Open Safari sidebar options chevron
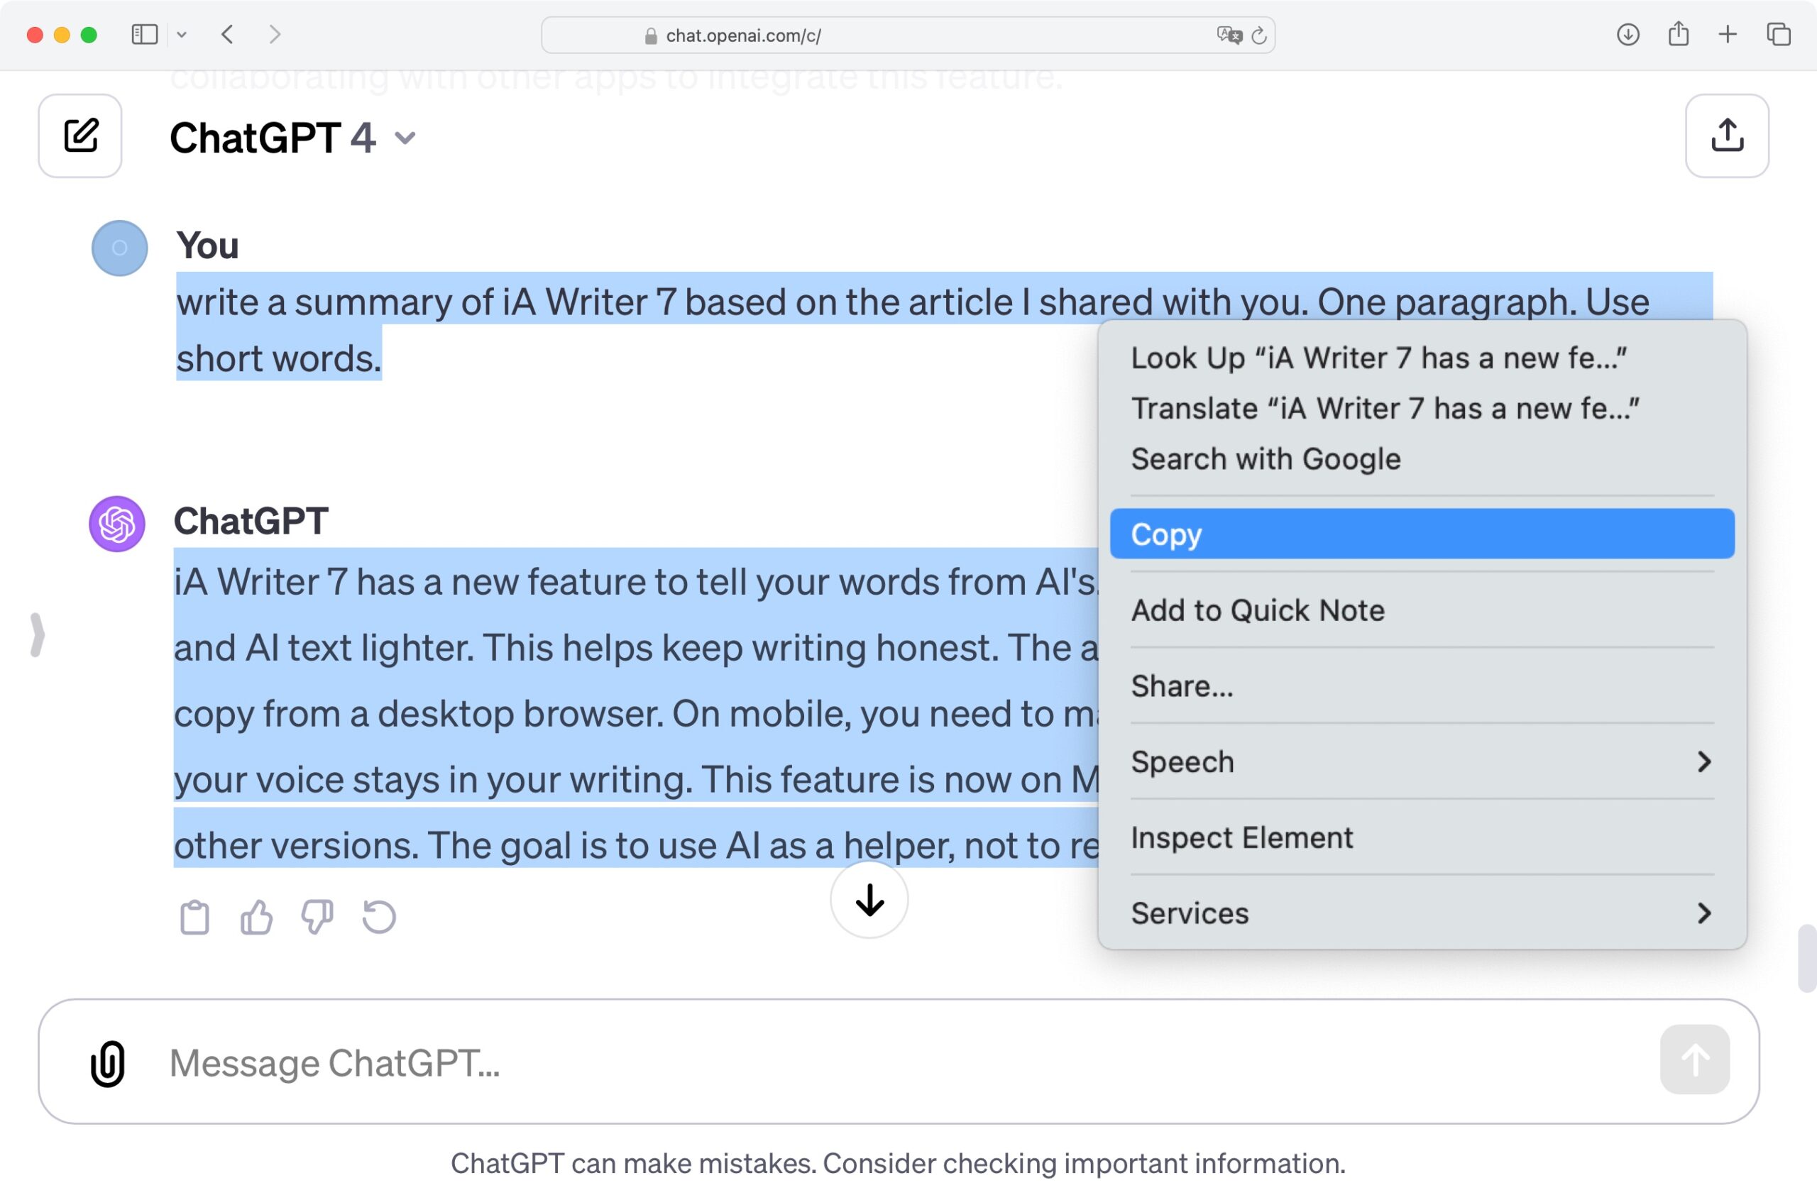This screenshot has height=1200, width=1817. [182, 35]
